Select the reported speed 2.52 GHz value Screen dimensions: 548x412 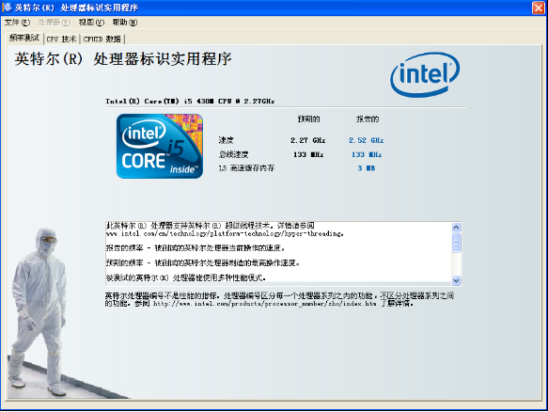(x=366, y=140)
